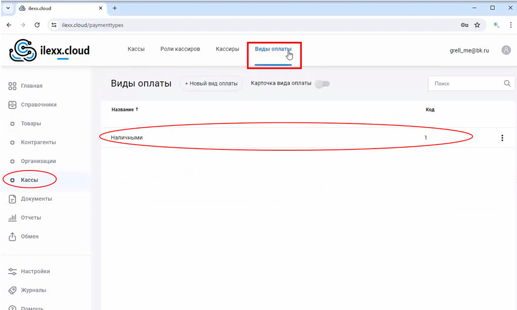Open three-dot menu for Наличными row
Image resolution: width=517 pixels, height=310 pixels.
tap(502, 138)
